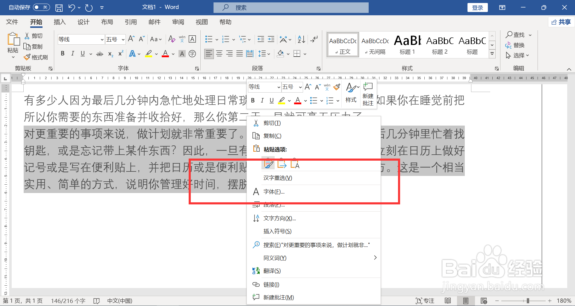Toggle underline formatting on the selection
The width and height of the screenshot is (575, 306).
pos(82,54)
